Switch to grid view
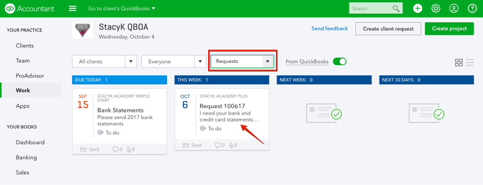The height and width of the screenshot is (185, 483). click(459, 62)
